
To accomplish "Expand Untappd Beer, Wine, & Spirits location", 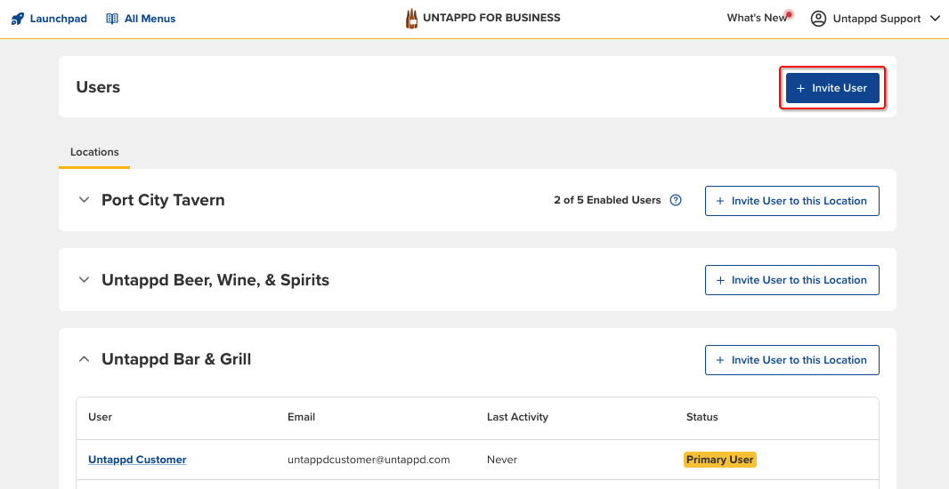I will (x=84, y=280).
